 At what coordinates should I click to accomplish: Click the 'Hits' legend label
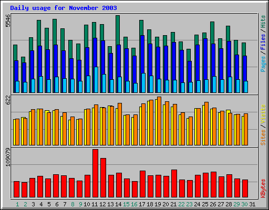[263, 22]
